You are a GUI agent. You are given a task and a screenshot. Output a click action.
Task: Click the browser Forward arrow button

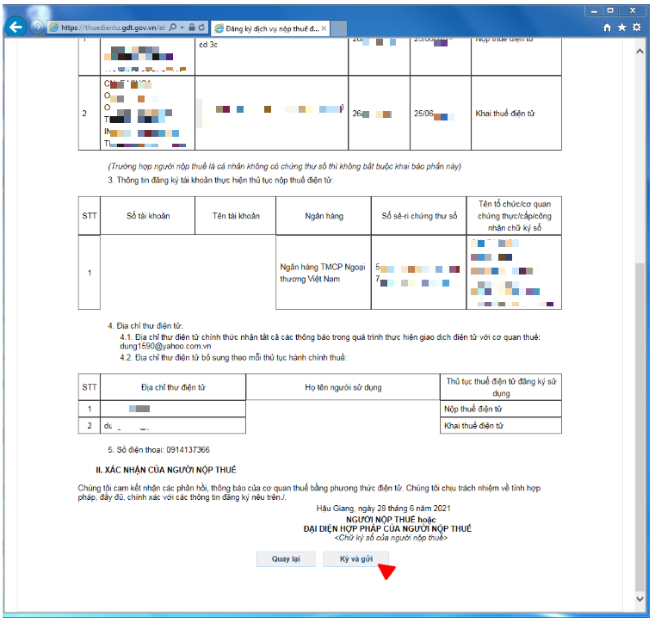pyautogui.click(x=37, y=28)
